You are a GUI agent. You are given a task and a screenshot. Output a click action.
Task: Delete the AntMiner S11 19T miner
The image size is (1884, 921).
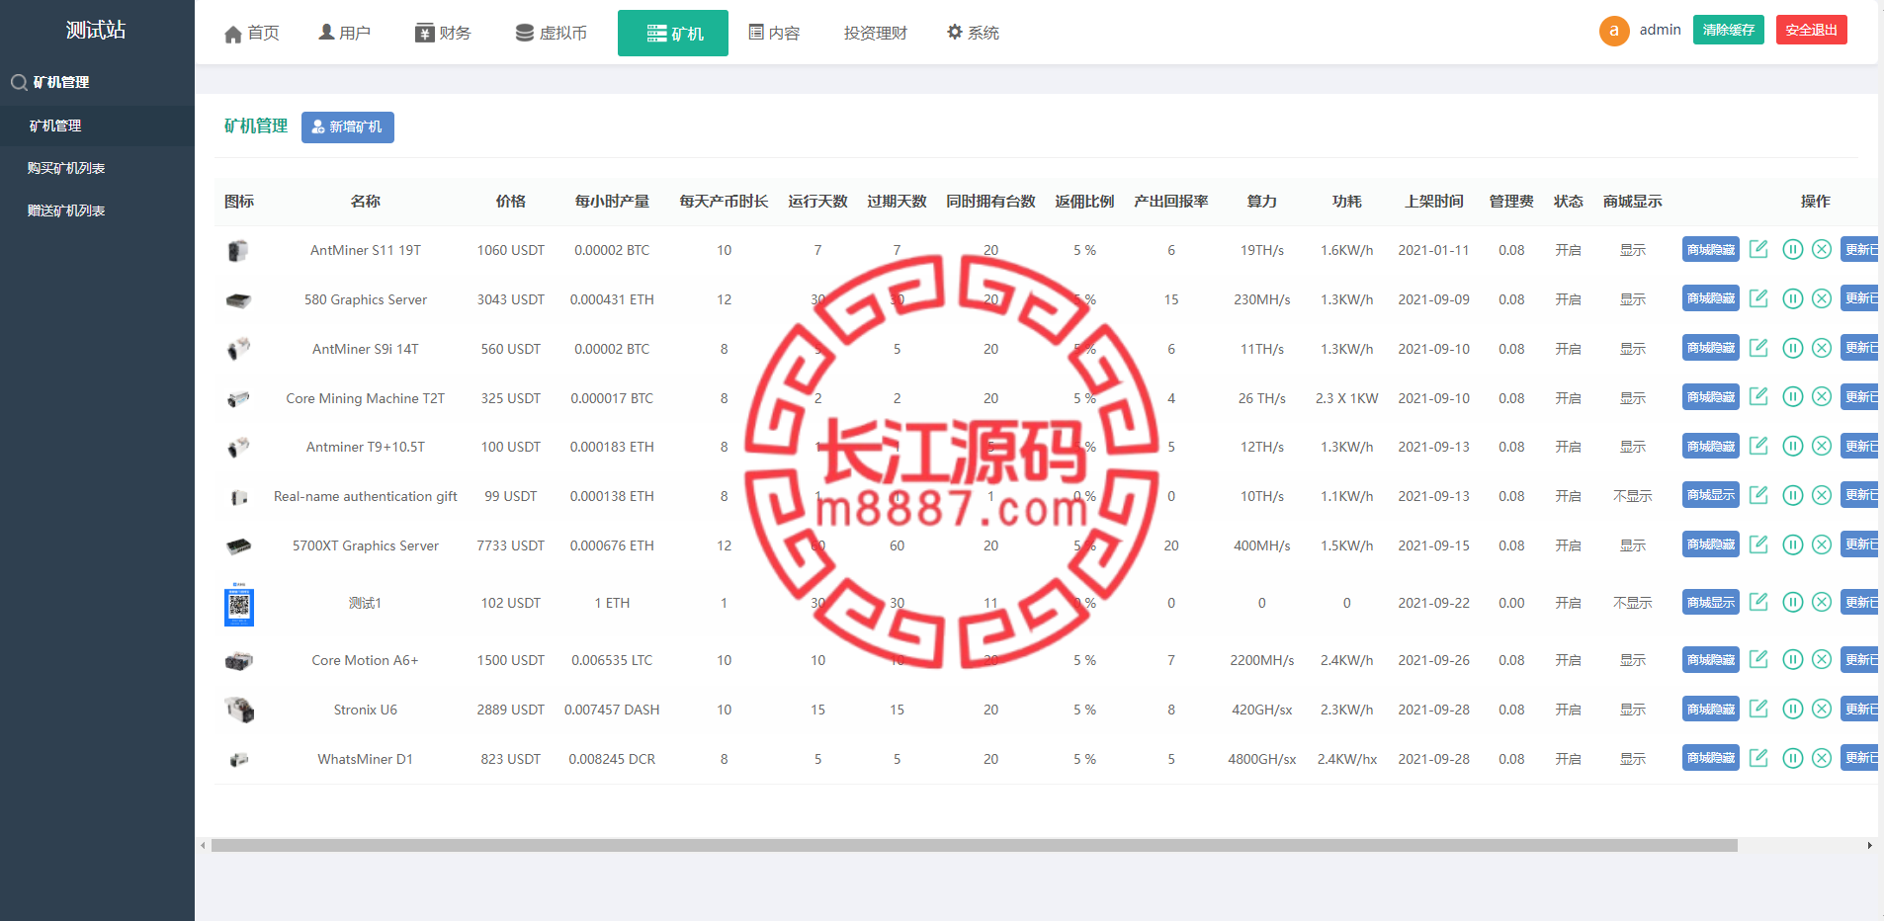[1822, 249]
